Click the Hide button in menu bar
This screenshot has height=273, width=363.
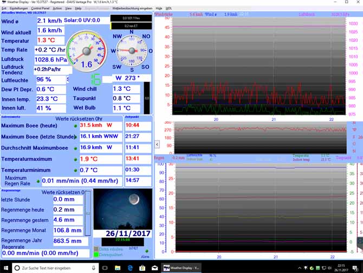coord(159,9)
